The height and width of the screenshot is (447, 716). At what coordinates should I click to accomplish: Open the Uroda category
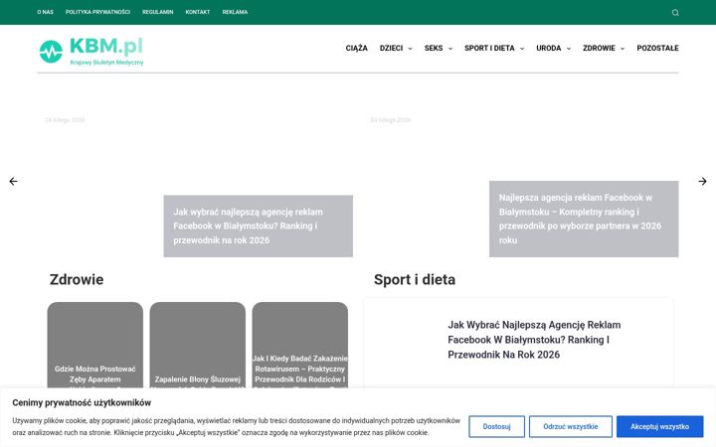tap(548, 48)
